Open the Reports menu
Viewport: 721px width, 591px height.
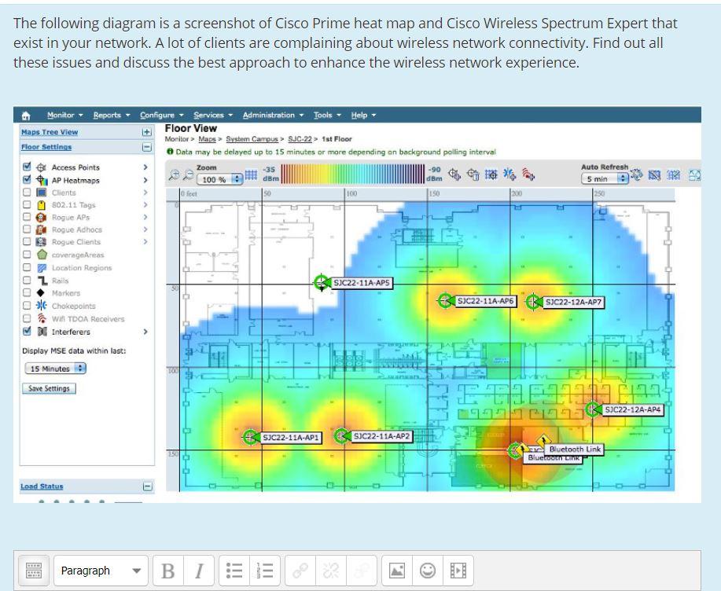pos(112,115)
